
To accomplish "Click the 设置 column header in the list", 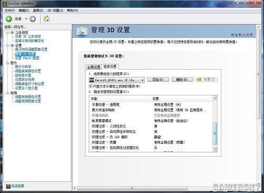I will coord(182,99).
